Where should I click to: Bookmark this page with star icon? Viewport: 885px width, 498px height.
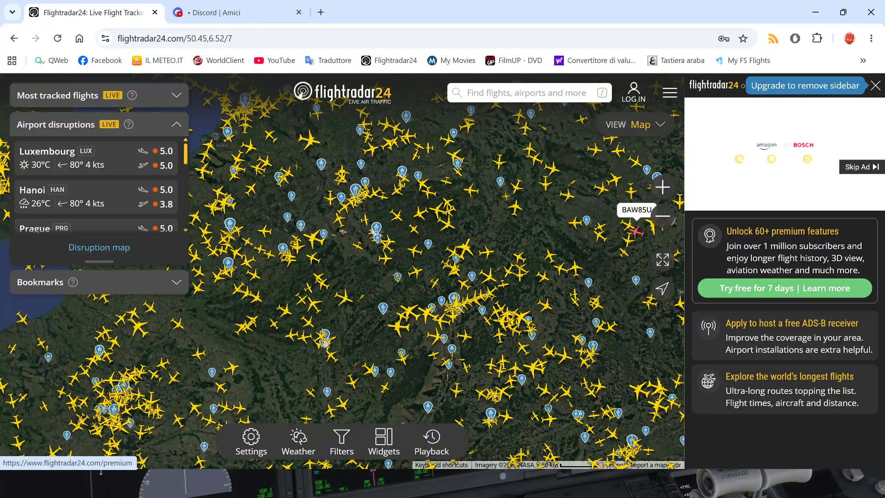click(743, 38)
